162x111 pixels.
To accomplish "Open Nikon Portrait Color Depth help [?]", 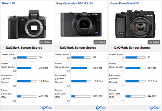I will coord(14,71).
